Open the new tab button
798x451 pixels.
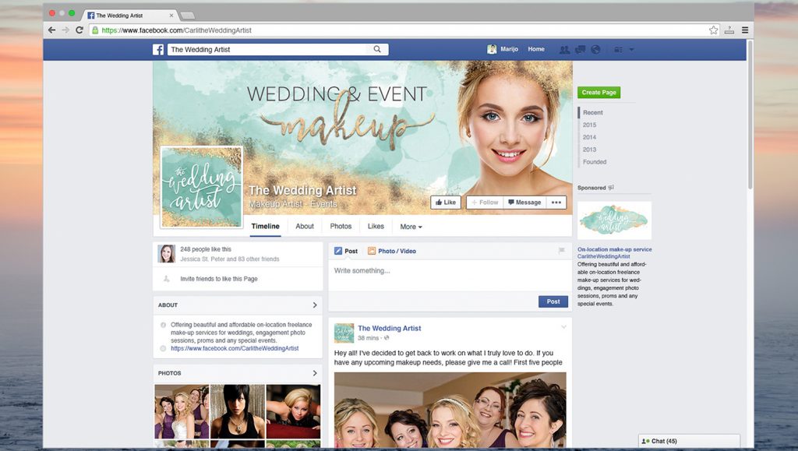pyautogui.click(x=188, y=16)
